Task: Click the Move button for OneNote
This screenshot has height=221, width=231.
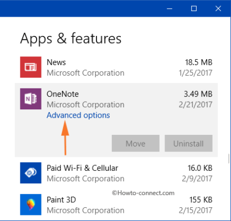Action: [136, 143]
